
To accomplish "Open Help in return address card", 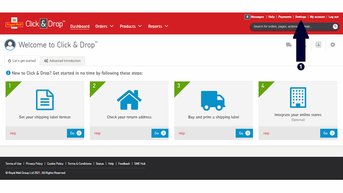I will 97,133.
